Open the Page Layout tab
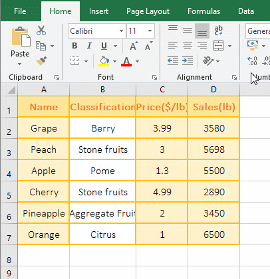270x279 pixels. coord(148,11)
